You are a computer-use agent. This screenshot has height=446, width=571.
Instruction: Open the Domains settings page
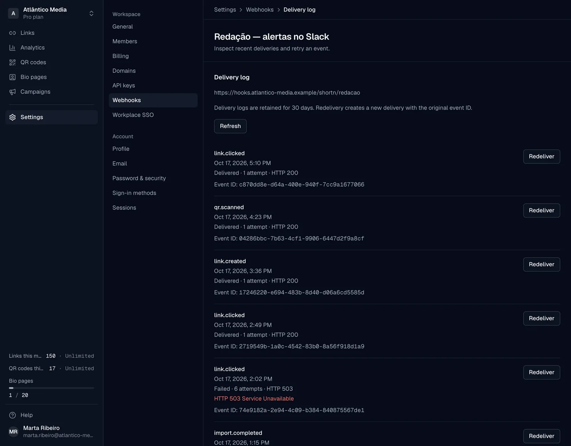(153, 71)
